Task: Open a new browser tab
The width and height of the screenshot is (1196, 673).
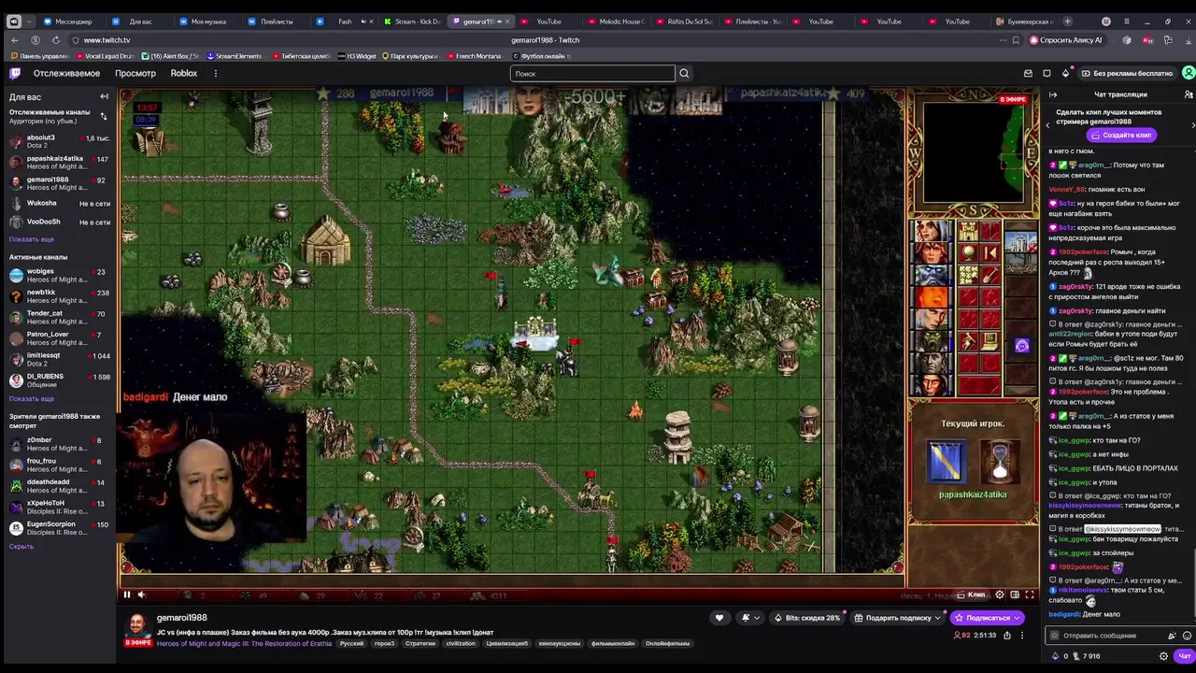Action: tap(1068, 21)
